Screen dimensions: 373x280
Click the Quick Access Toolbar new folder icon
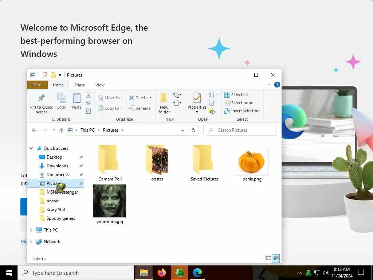[x=53, y=75]
